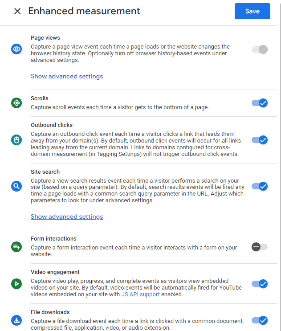Image resolution: width=281 pixels, height=331 pixels.
Task: Disable the Scrolls toggle
Action: click(x=260, y=103)
